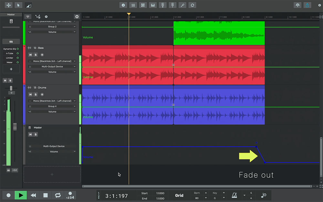This screenshot has height=202, width=323.
Task: Click the share/export icon at top right
Action: point(307,5)
